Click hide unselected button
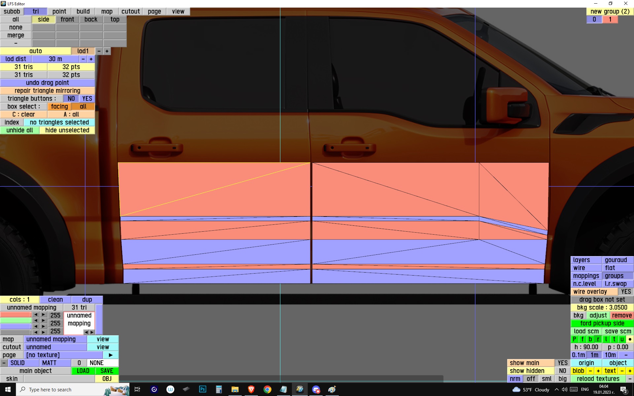 click(x=67, y=130)
